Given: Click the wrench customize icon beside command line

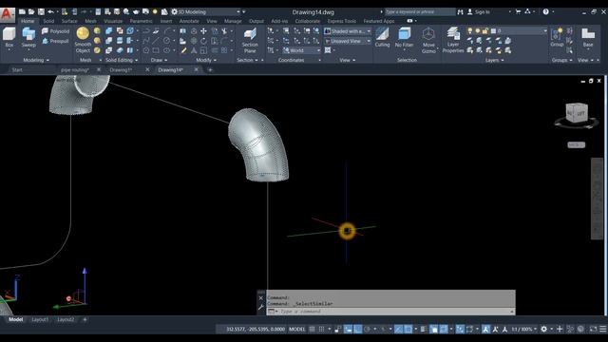Looking at the screenshot, I should (x=261, y=308).
